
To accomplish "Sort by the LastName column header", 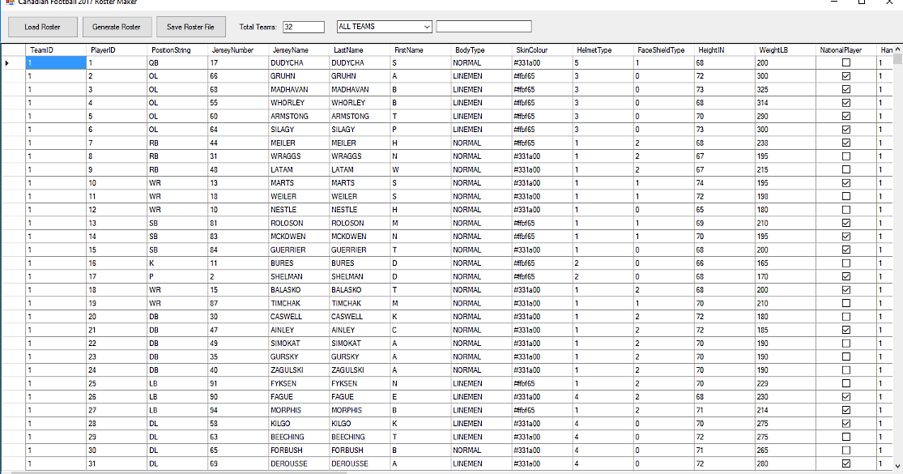I will [x=360, y=50].
